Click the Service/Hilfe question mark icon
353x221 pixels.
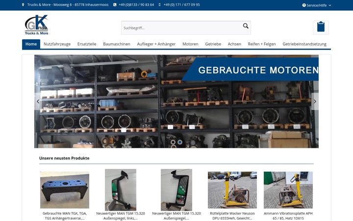[304, 5]
